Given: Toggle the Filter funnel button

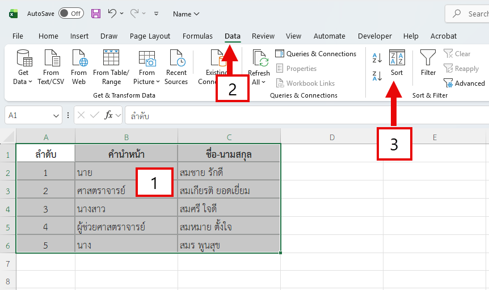Looking at the screenshot, I should (428, 62).
